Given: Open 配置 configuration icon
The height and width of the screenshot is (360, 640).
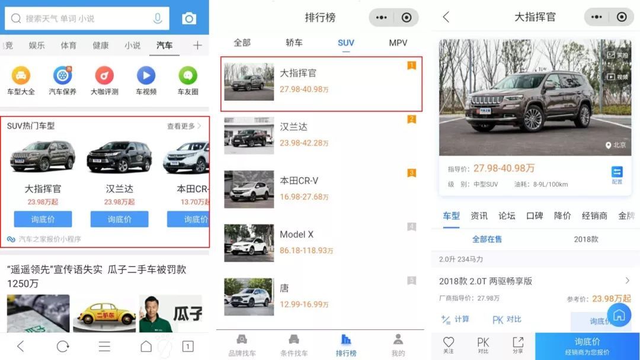Looking at the screenshot, I should point(617,175).
